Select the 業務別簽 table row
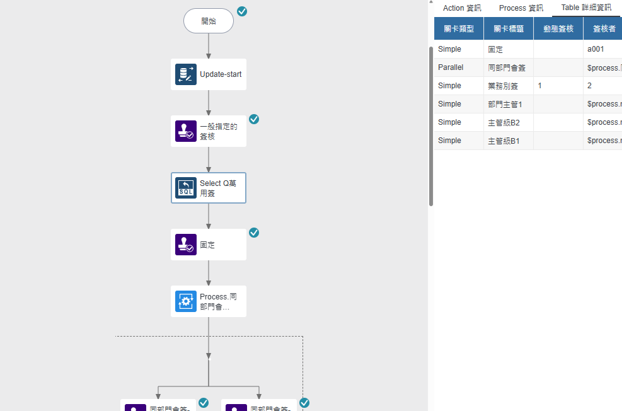The height and width of the screenshot is (411, 622). tap(503, 86)
